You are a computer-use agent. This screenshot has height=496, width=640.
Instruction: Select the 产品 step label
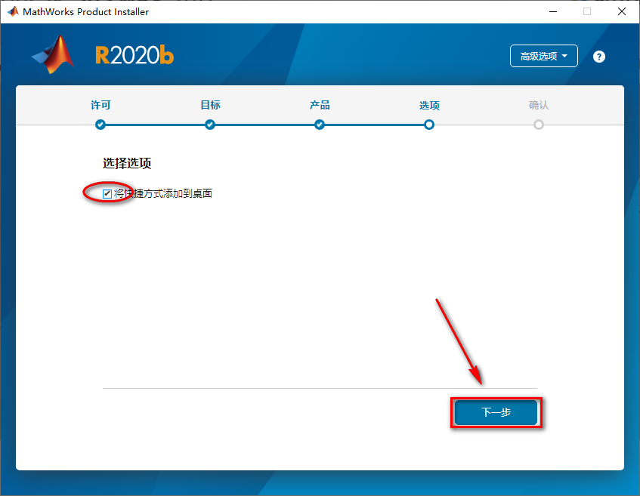click(x=320, y=106)
